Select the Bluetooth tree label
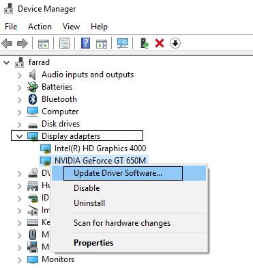 [59, 99]
